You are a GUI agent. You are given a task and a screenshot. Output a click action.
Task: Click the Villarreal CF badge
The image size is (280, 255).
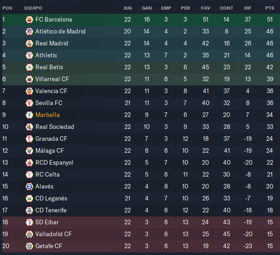pos(29,79)
